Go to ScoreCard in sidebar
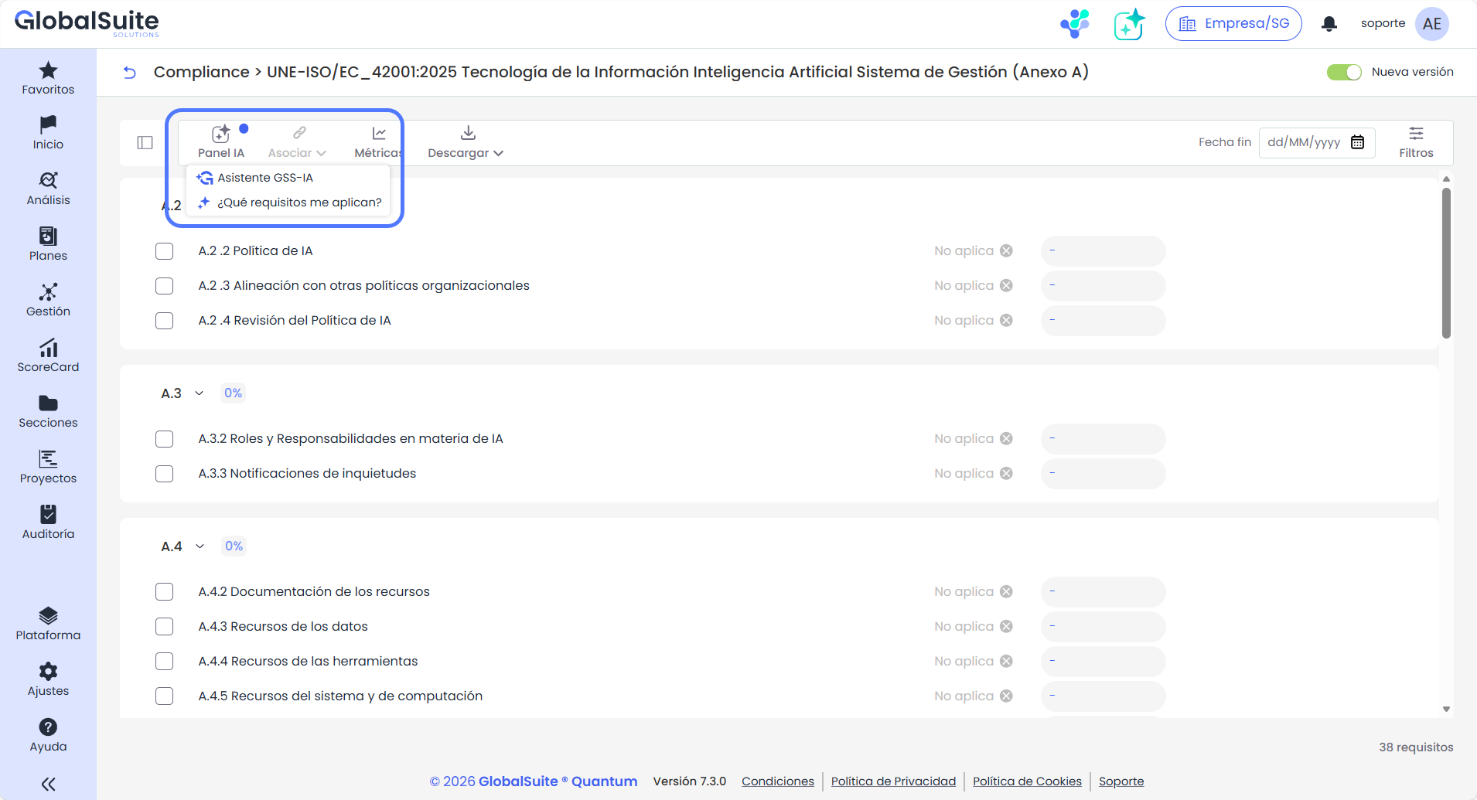The image size is (1477, 800). coord(48,356)
